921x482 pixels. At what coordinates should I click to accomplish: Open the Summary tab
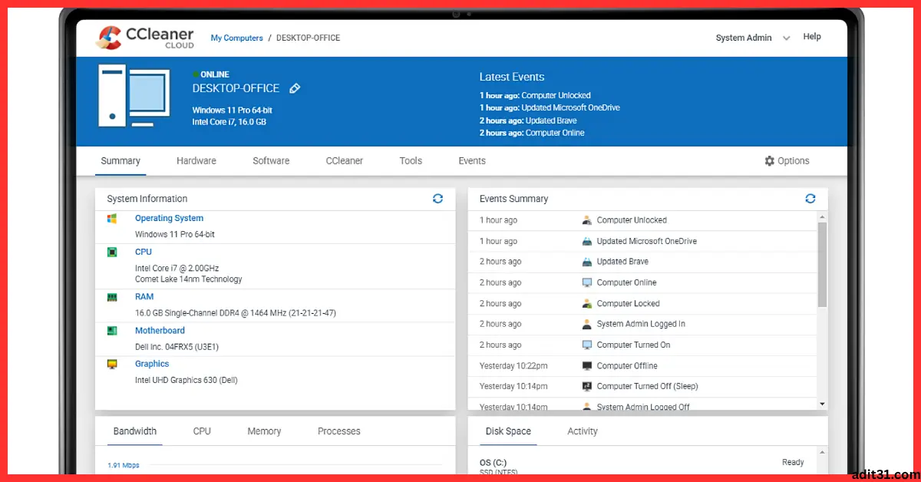(120, 161)
